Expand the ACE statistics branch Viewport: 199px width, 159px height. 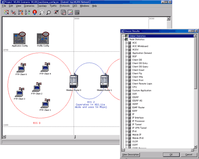126,43
